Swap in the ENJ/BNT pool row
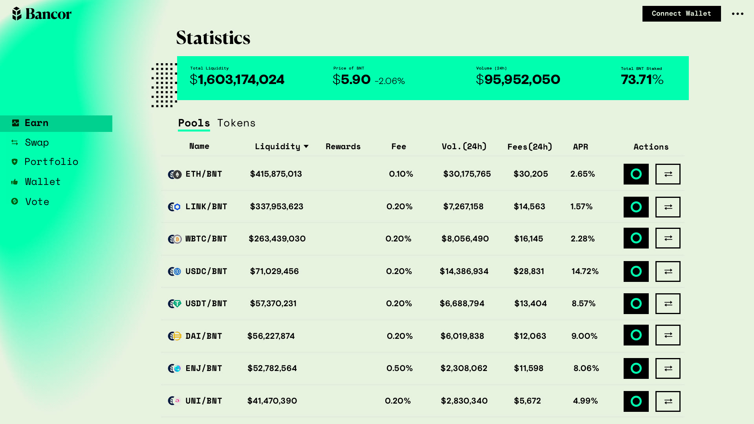The width and height of the screenshot is (754, 424). pyautogui.click(x=668, y=368)
